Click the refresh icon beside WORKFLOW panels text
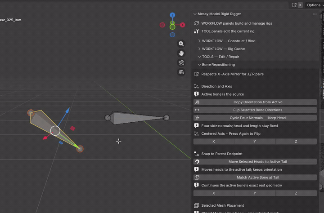 point(197,23)
